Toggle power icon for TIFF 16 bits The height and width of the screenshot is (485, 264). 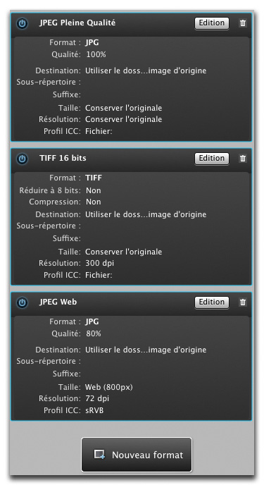22,159
